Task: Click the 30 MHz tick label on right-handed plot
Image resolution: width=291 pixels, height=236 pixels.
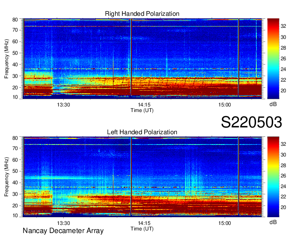Action: [15, 76]
